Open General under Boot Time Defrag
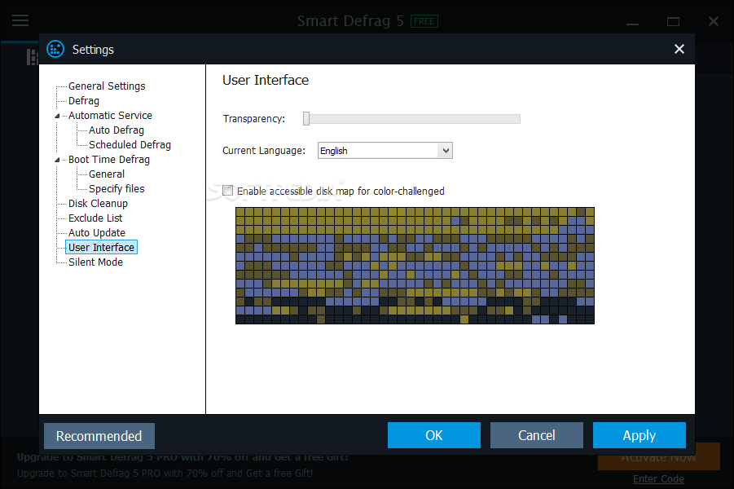734x489 pixels. click(107, 174)
